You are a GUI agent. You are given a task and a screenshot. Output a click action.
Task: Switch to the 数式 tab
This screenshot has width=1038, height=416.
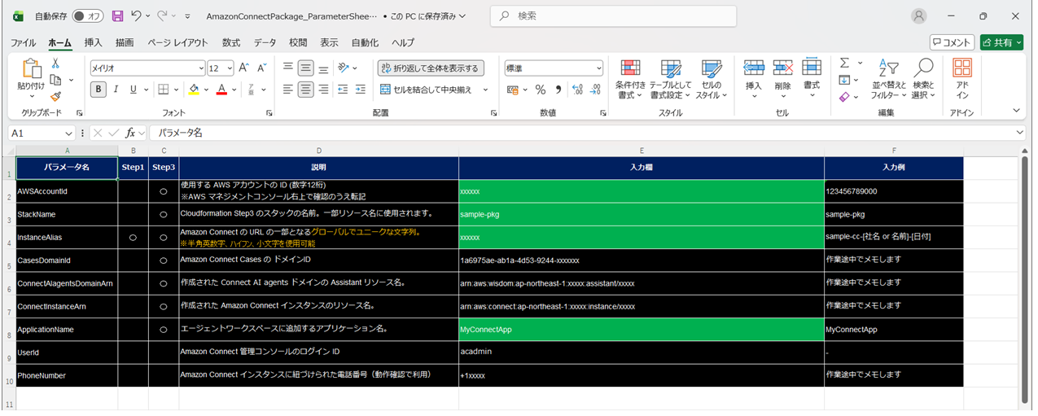coord(231,42)
